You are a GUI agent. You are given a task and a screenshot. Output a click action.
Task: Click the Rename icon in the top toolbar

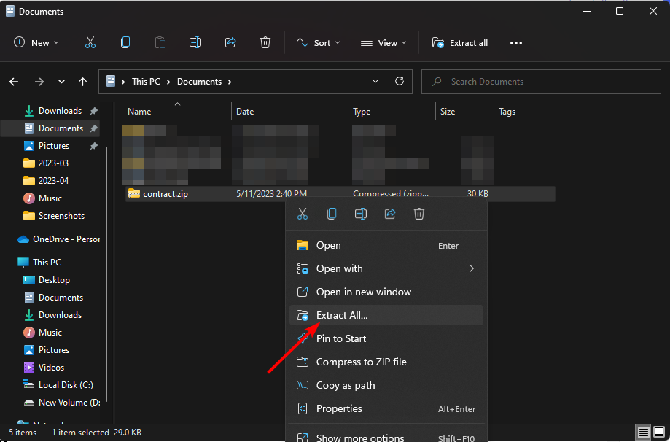(195, 43)
